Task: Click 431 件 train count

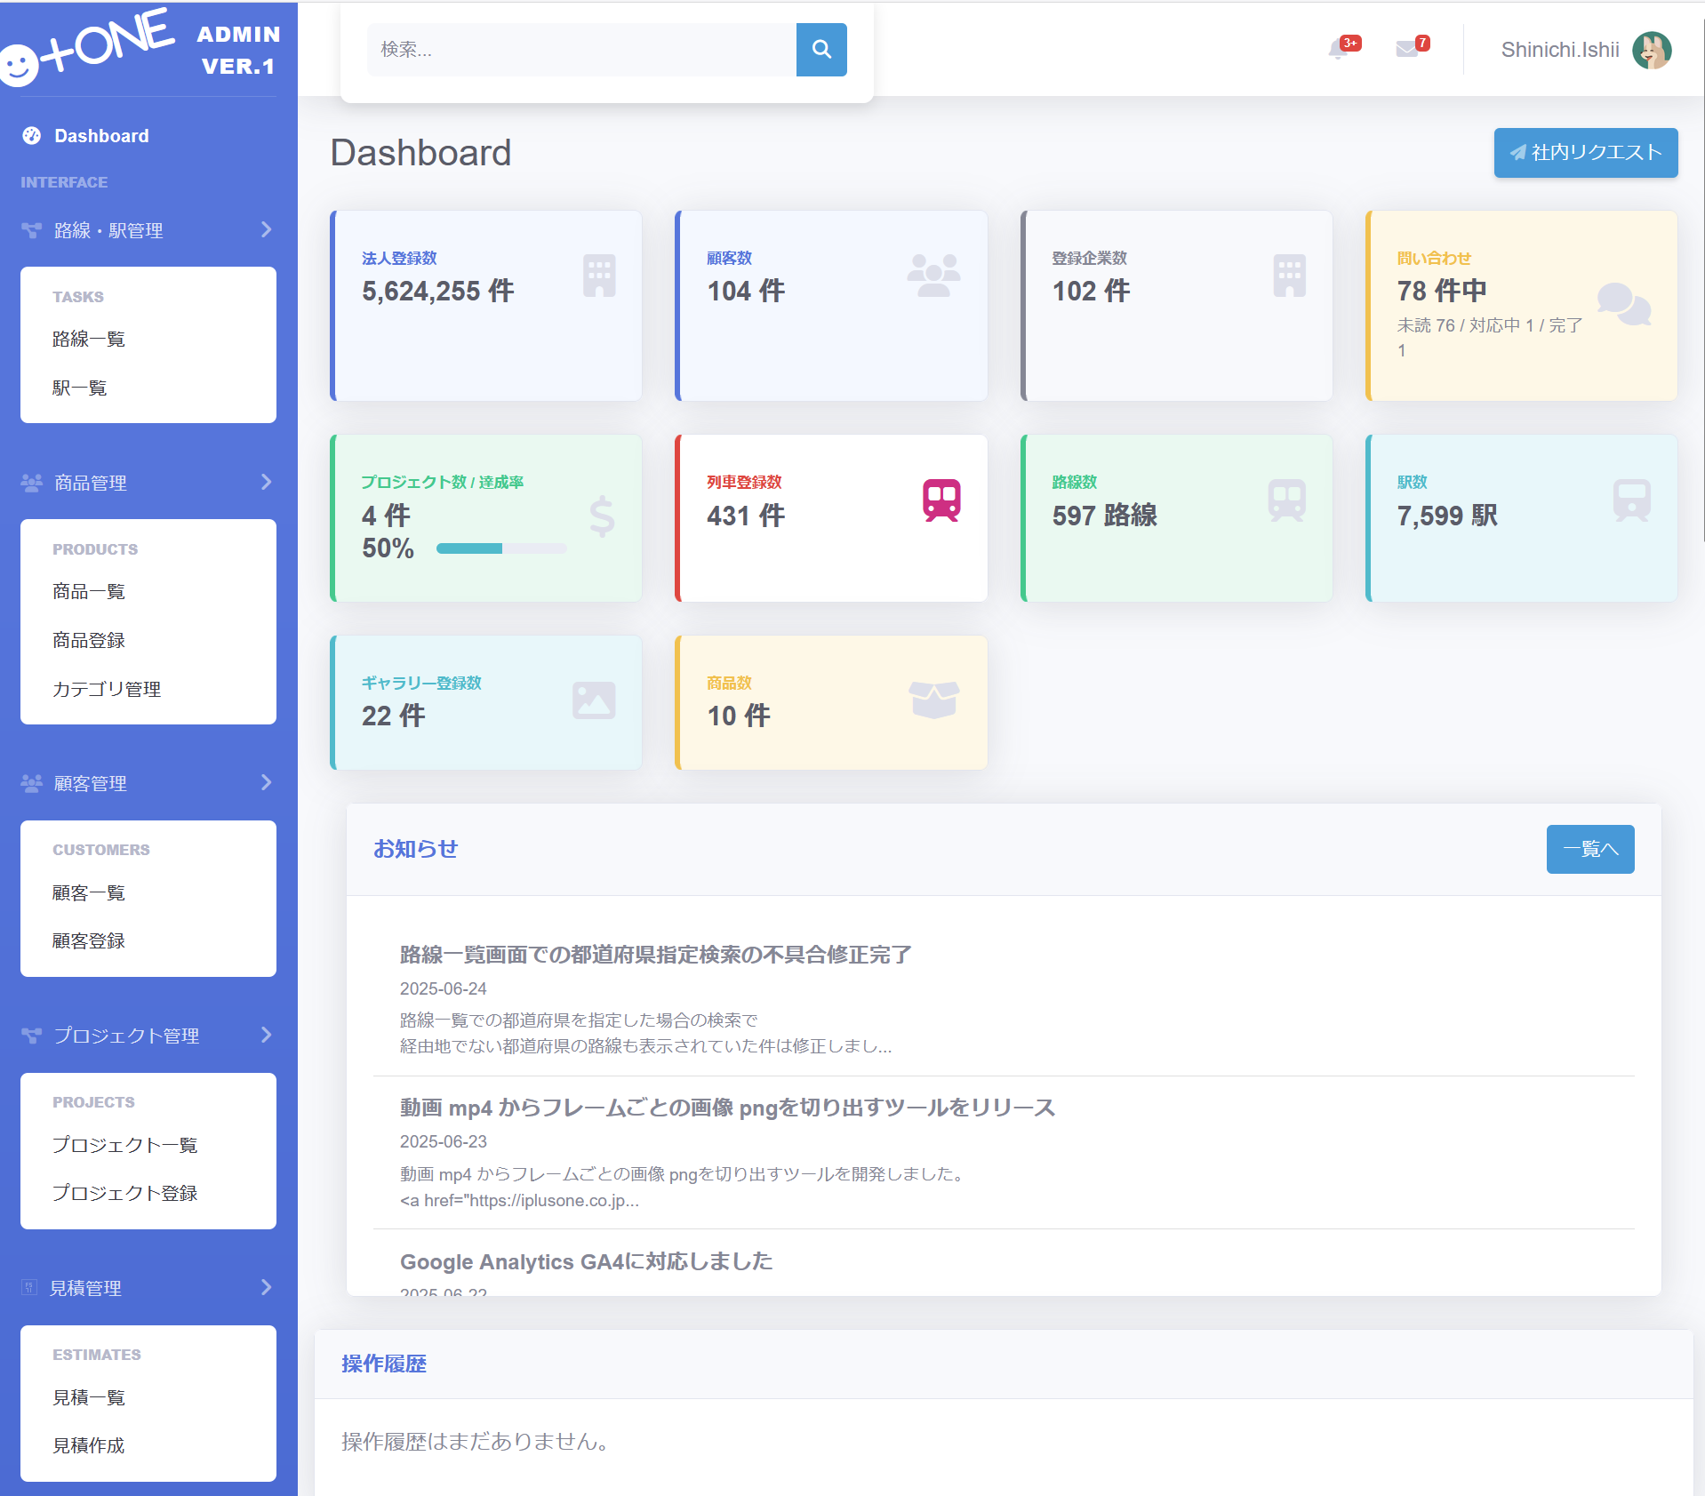Action: click(x=746, y=516)
